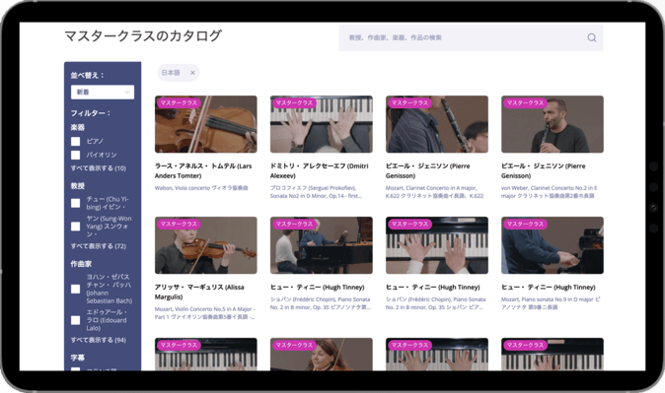Screen dimensions: 665x393
Task: Check the Sung-Won Yang professor filter
Action: pos(76,227)
